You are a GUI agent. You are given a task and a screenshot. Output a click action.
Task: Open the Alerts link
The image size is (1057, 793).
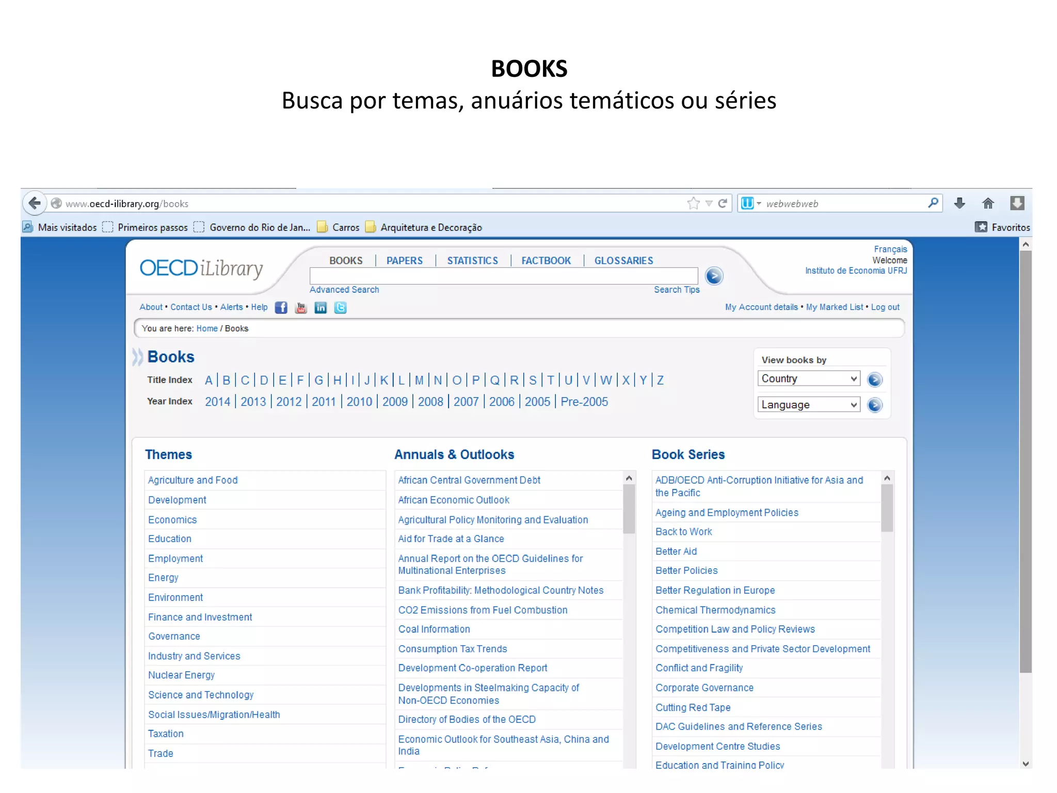point(231,307)
